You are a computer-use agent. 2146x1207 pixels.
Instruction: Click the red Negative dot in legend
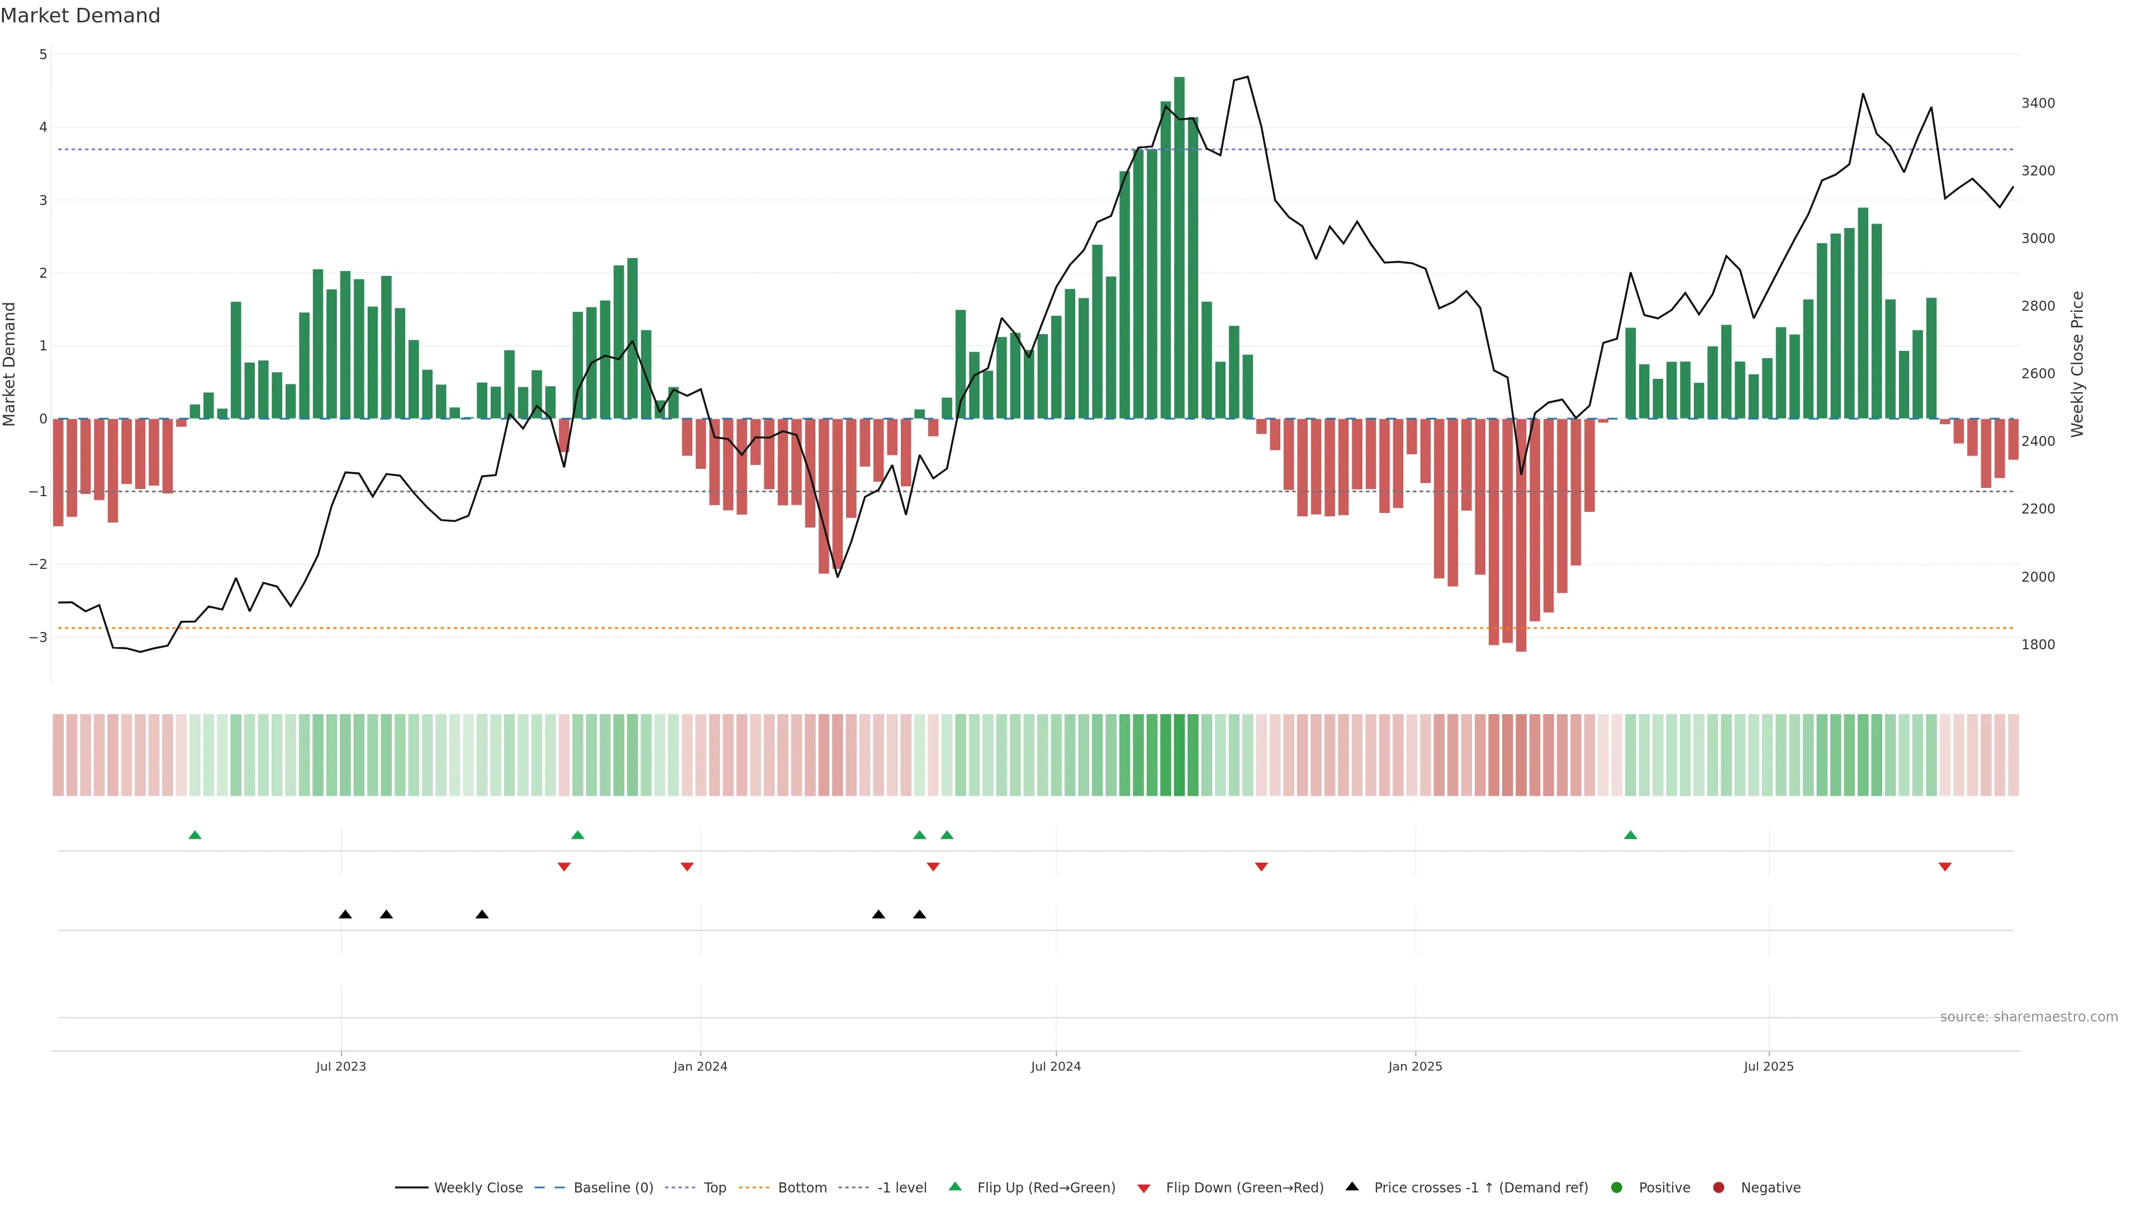(x=1718, y=1187)
